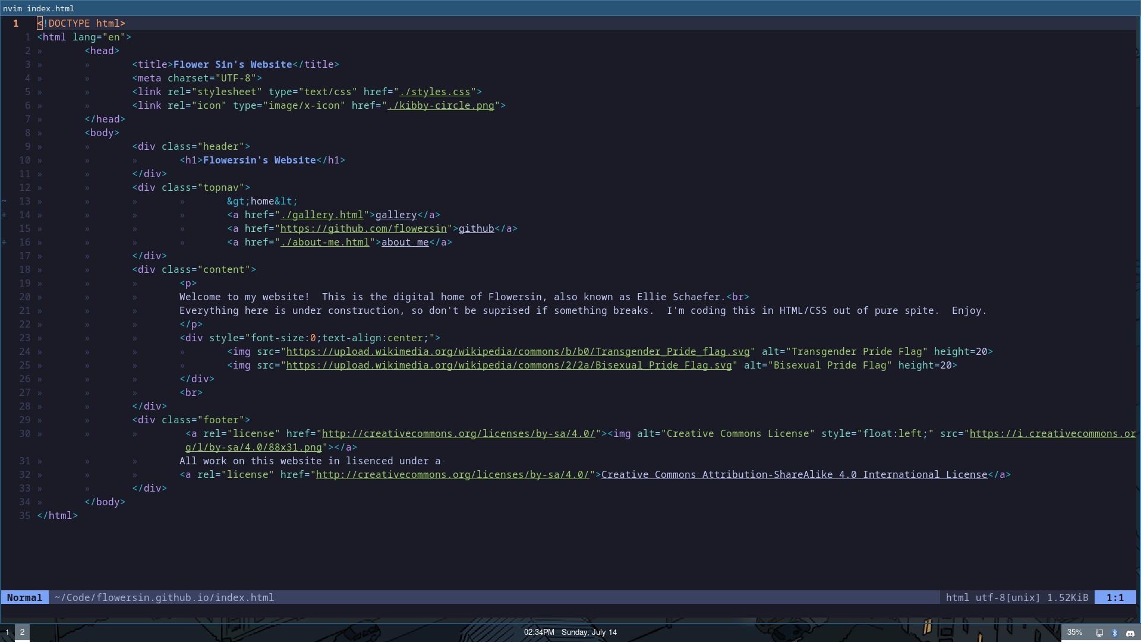
Task: Click the style="float:left;" attribute
Action: (877, 433)
